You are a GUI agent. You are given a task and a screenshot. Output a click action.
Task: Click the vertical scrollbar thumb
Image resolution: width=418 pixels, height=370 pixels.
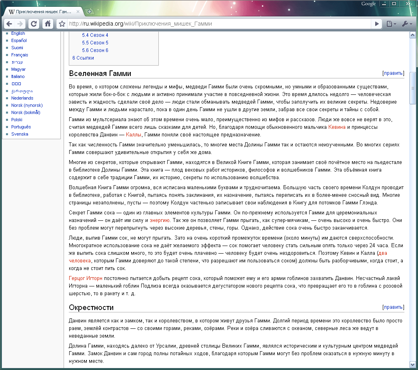pos(412,88)
